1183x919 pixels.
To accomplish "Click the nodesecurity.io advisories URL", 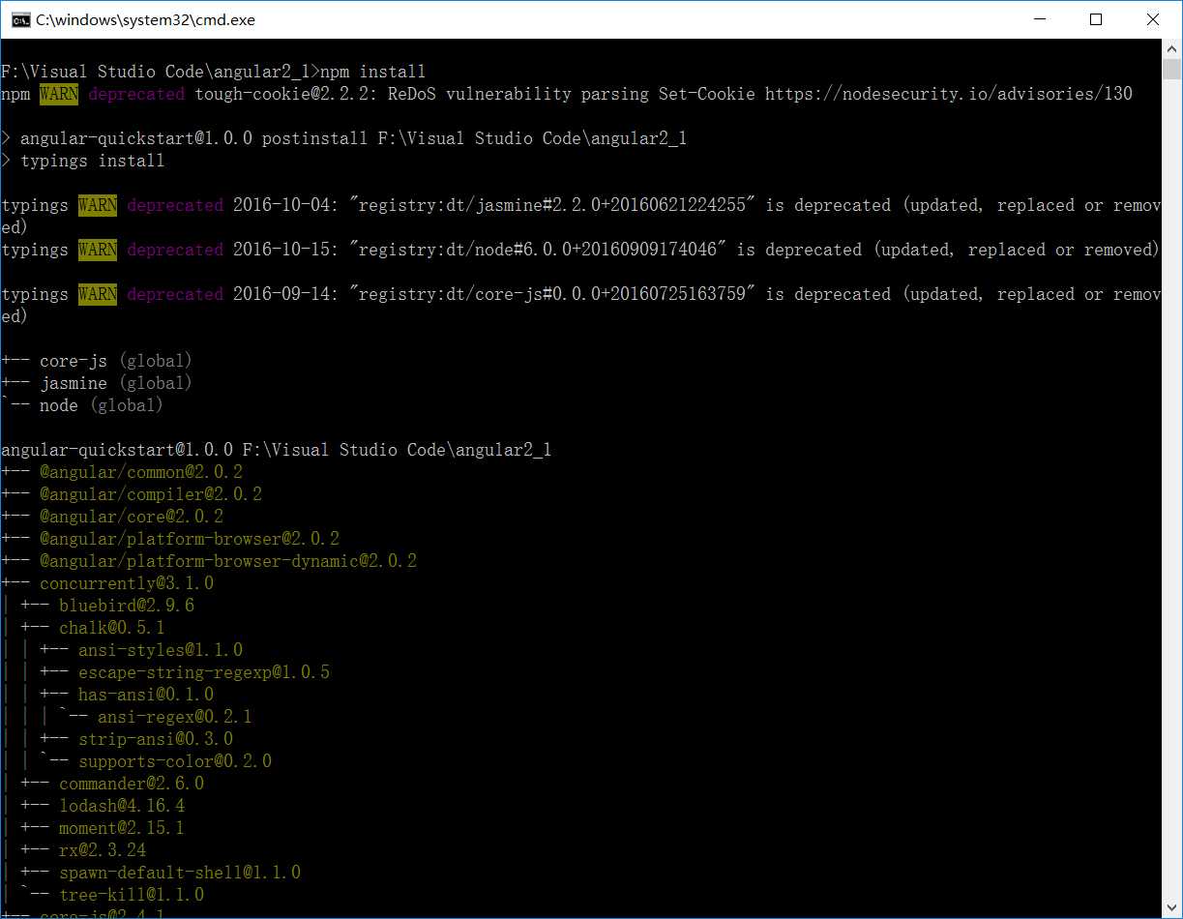I will tap(948, 94).
